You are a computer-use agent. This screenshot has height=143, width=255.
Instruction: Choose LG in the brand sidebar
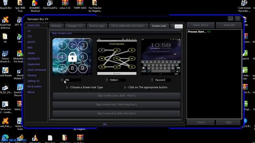pyautogui.click(x=29, y=31)
